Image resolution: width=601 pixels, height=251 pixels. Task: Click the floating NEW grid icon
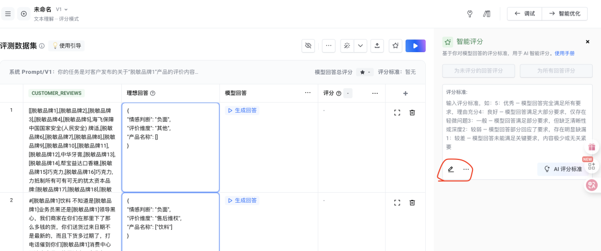point(592,165)
